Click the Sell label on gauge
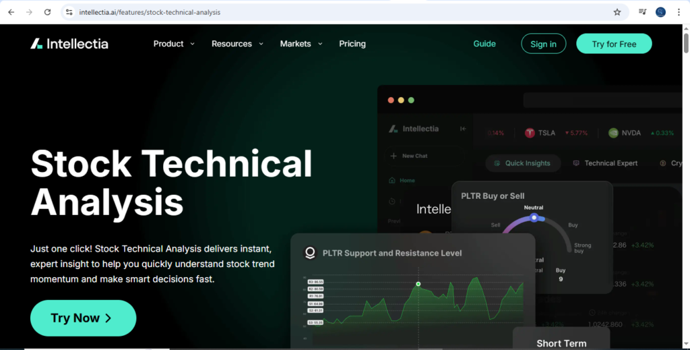The height and width of the screenshot is (350, 690). [495, 225]
